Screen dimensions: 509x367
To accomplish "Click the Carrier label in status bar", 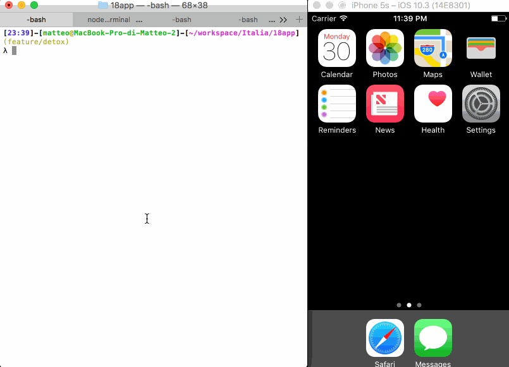I will pyautogui.click(x=324, y=18).
